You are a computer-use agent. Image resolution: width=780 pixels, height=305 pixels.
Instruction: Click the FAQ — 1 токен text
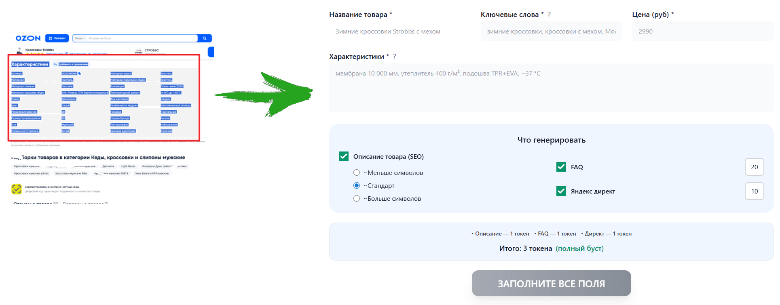point(557,233)
